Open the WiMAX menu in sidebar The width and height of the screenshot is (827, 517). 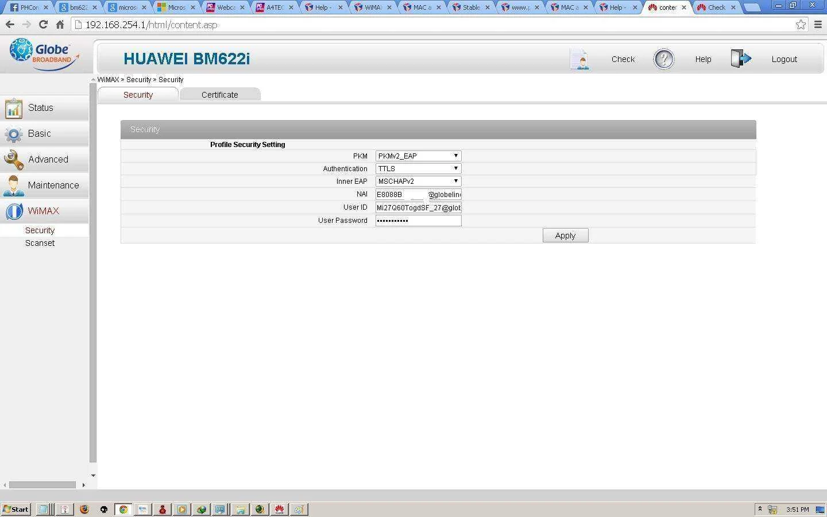(44, 211)
